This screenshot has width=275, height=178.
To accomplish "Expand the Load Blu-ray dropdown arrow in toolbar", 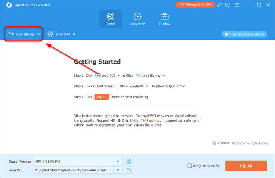I will pos(38,34).
